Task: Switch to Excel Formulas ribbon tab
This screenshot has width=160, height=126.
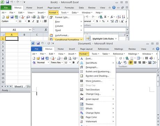Action: (69, 8)
